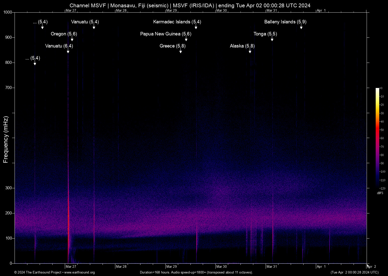Click the arrow marker below Alaska (5.8)

click(250, 51)
